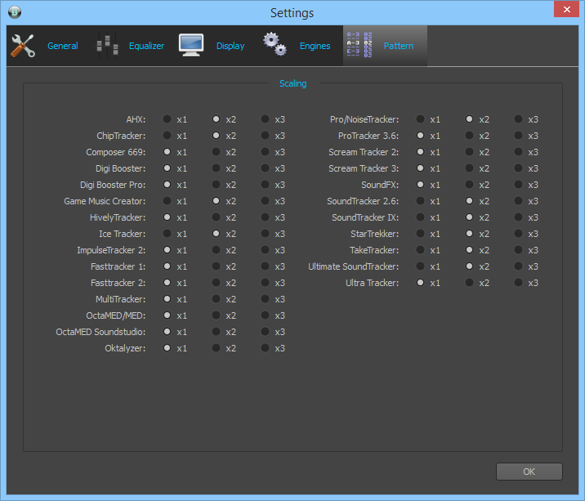This screenshot has height=501, width=585.
Task: Click the "Scream Tracker 3:" label
Action: coord(364,168)
